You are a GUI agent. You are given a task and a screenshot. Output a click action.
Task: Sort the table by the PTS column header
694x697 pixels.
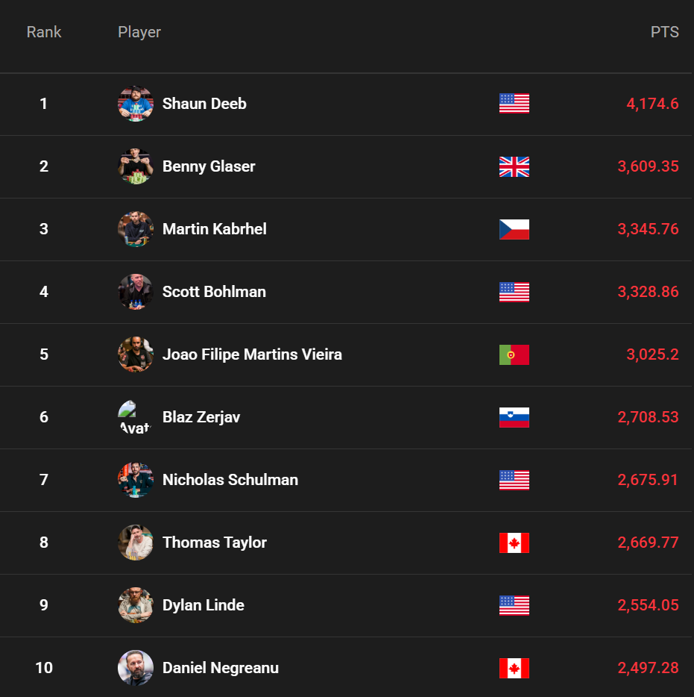point(664,32)
